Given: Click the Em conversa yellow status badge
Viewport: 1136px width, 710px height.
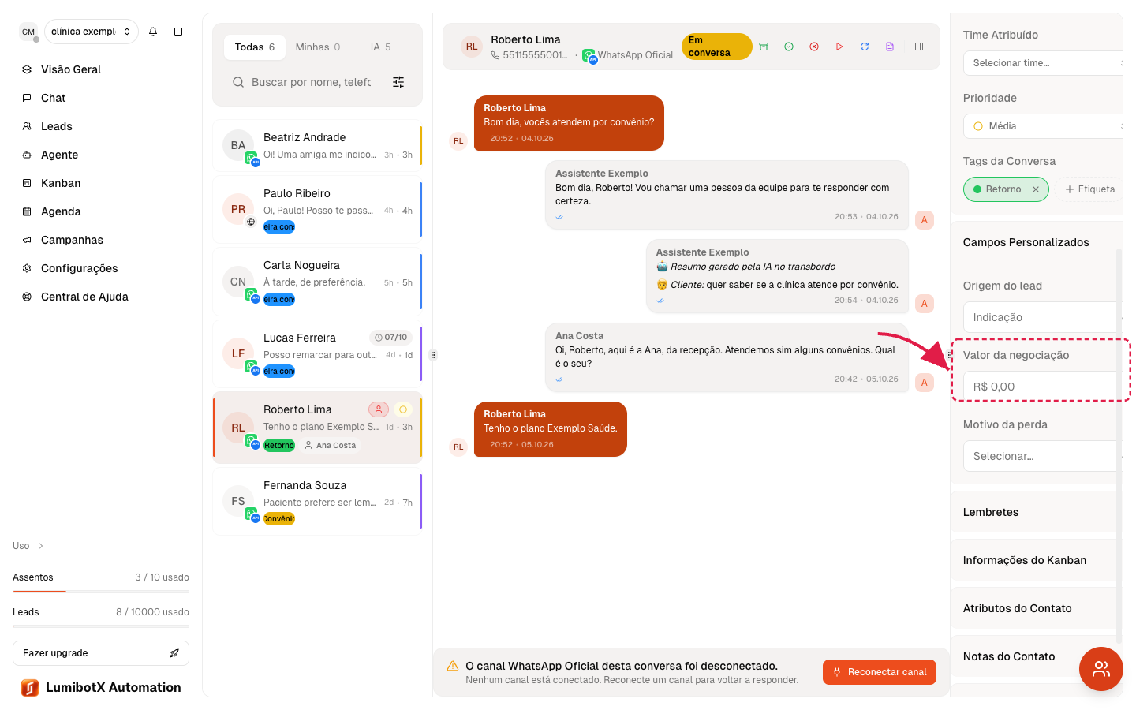Looking at the screenshot, I should click(716, 47).
